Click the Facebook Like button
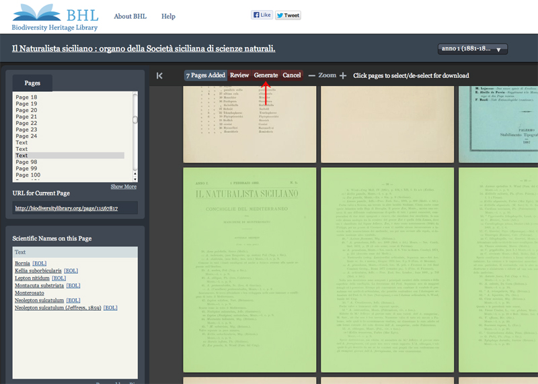 (x=261, y=15)
